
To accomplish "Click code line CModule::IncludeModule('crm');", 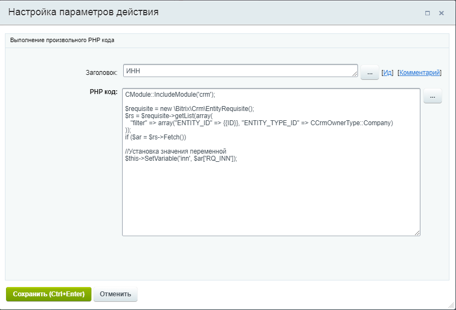I will [170, 95].
